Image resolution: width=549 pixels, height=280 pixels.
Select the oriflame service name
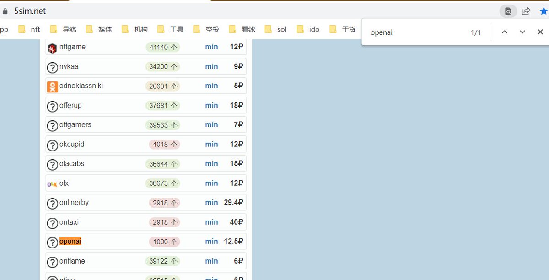[x=72, y=261]
